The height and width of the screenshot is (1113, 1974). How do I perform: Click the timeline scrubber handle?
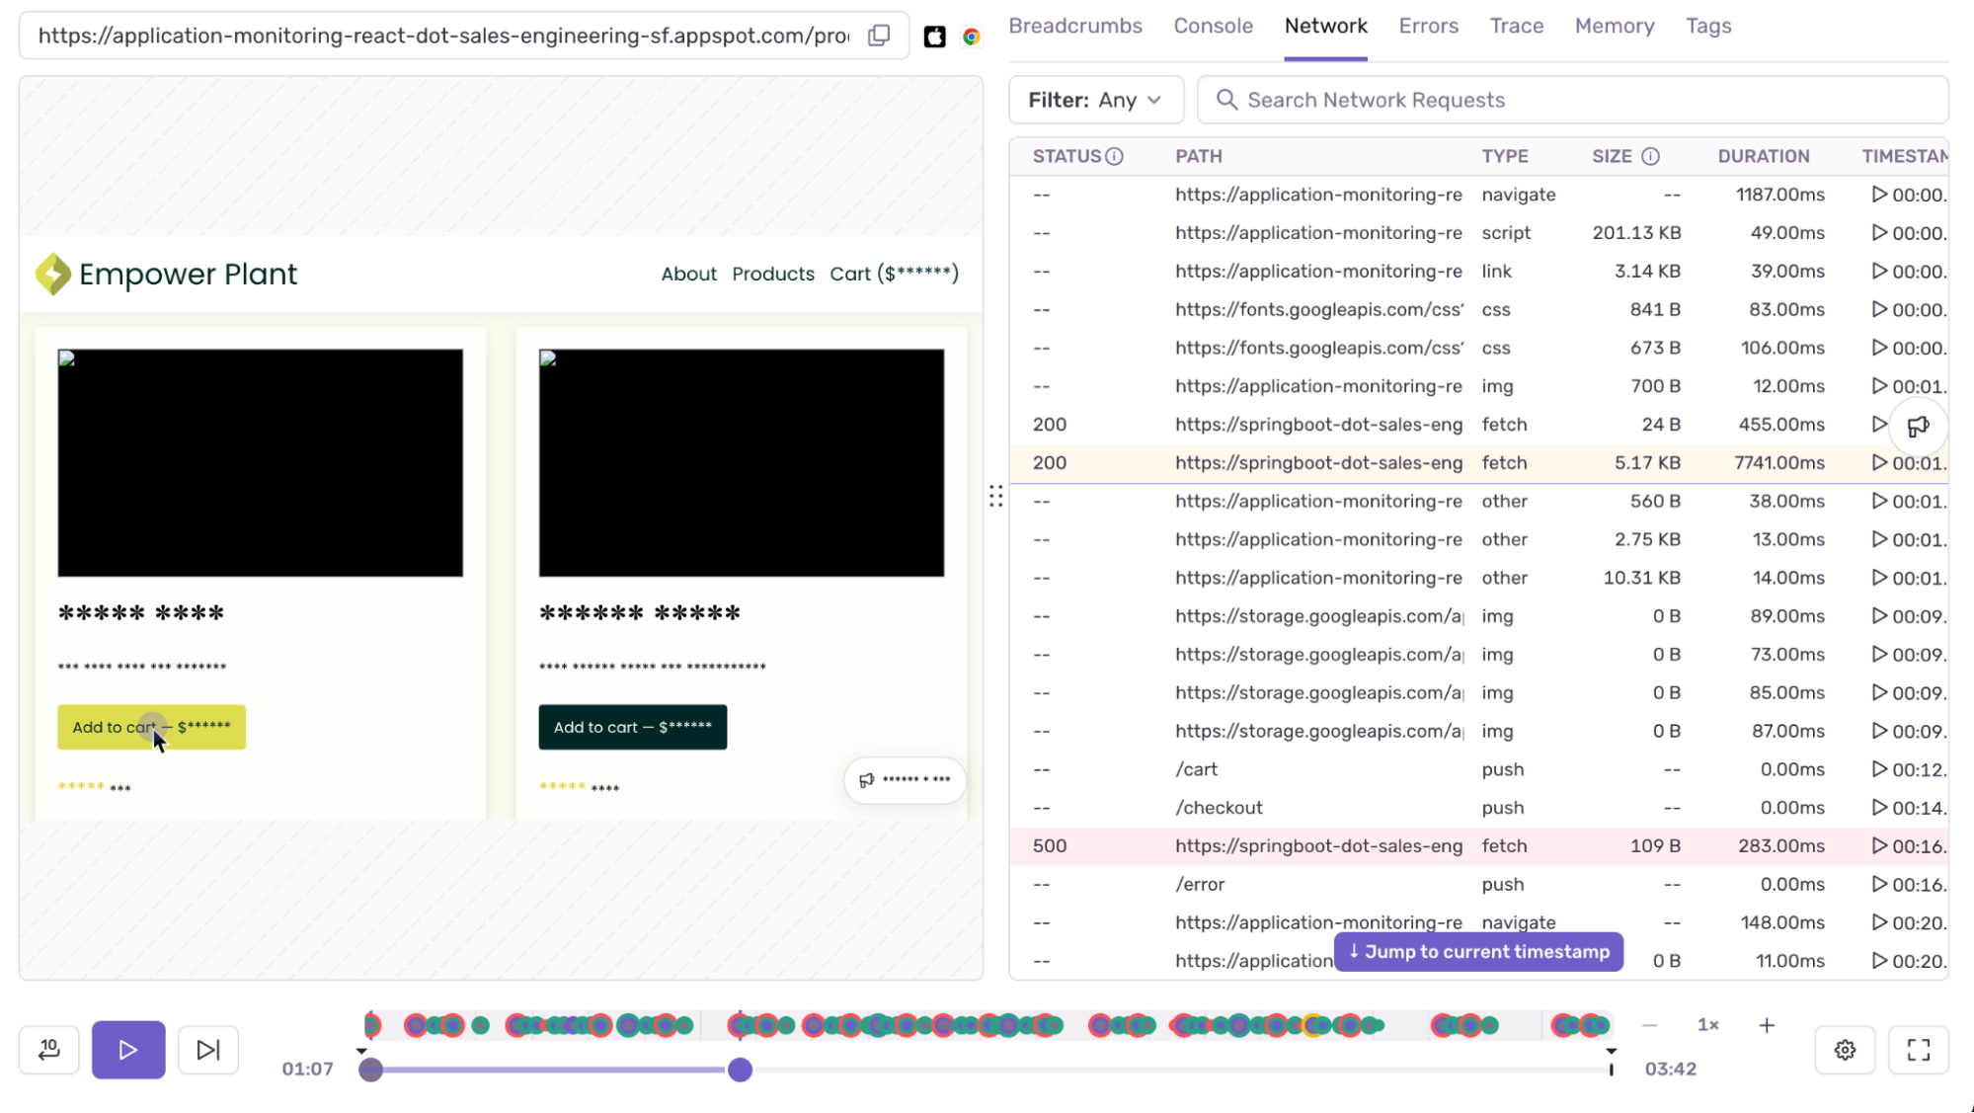[740, 1069]
